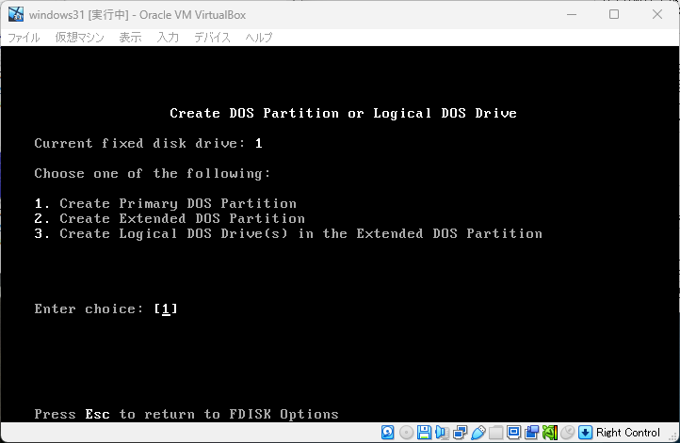
Task: Click the VirtualBox window title icon
Action: 16,14
